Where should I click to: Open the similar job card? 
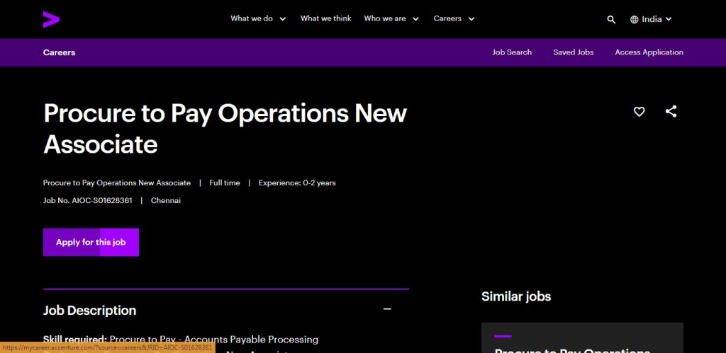coord(583,337)
